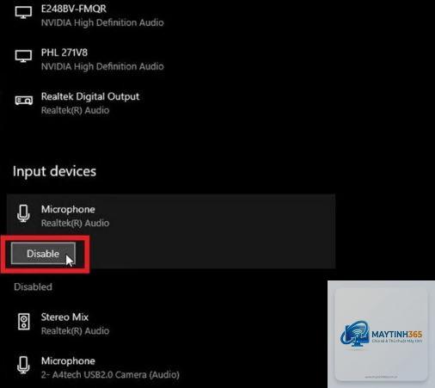Click the Stereo Mix speaker icon

coord(24,322)
